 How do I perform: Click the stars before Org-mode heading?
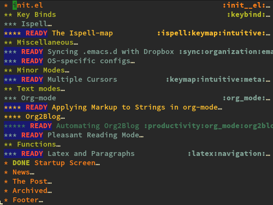(10, 98)
